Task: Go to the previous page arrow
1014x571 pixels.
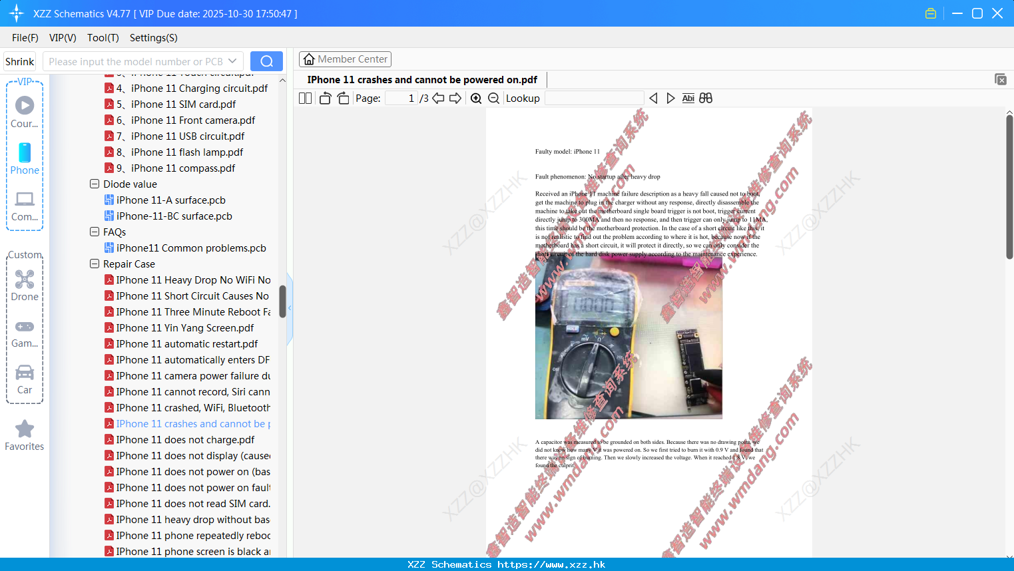Action: click(x=438, y=98)
